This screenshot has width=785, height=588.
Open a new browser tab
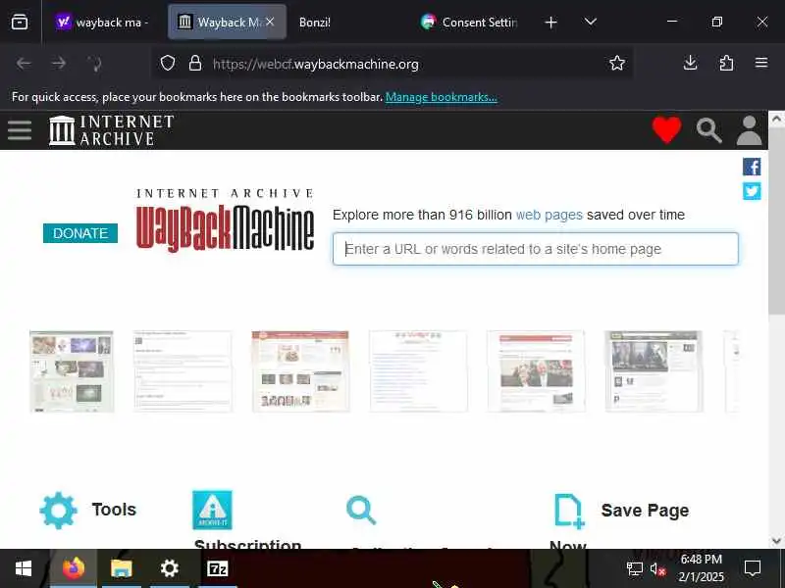[x=550, y=23]
